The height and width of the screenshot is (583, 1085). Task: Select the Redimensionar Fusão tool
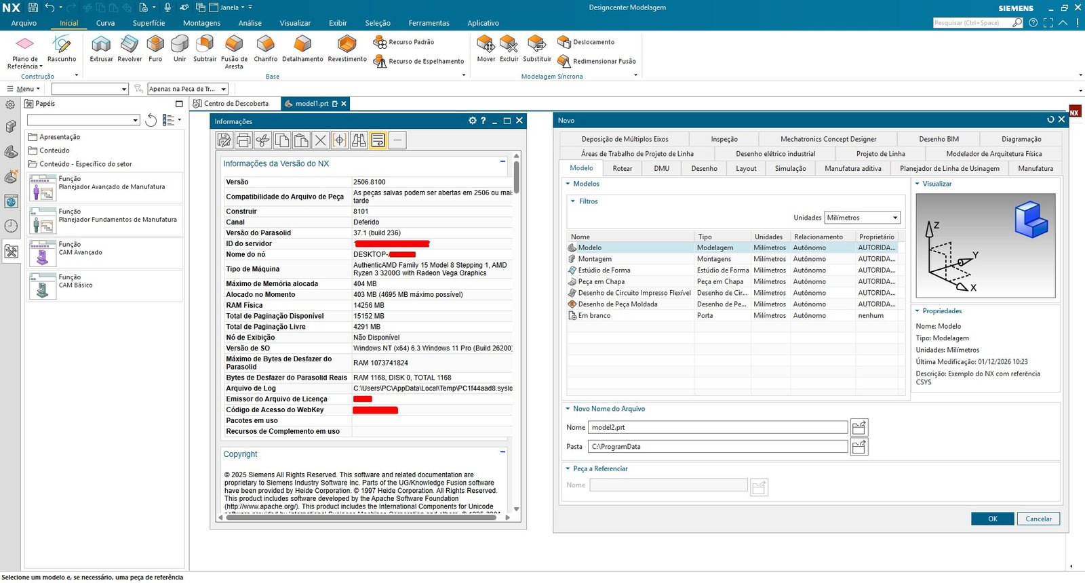click(564, 61)
